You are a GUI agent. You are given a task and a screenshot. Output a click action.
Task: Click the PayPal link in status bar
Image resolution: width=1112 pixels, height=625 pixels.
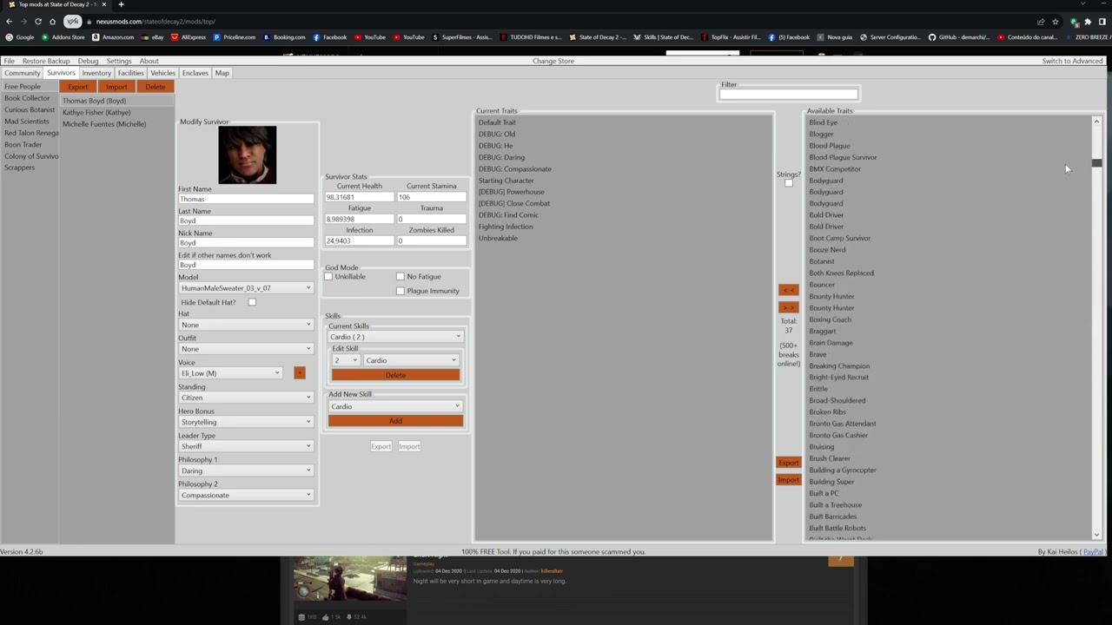tap(1092, 552)
